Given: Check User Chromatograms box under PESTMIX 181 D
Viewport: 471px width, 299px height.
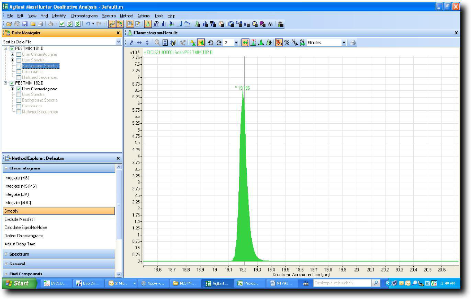Looking at the screenshot, I should point(19,54).
